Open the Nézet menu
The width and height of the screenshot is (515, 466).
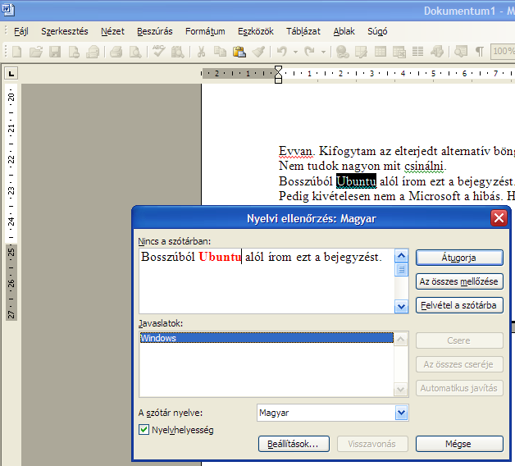112,31
